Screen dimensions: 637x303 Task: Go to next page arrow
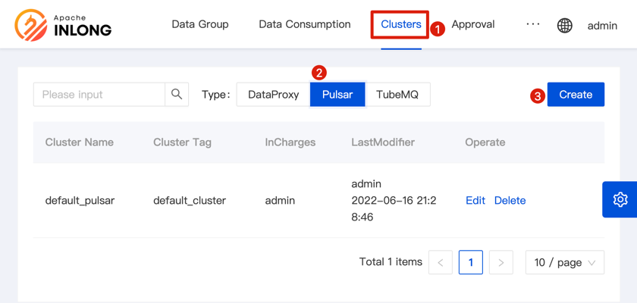[500, 263]
